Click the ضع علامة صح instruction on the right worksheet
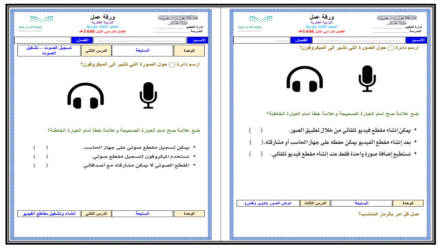Viewport: 441px width, 248px height. click(x=342, y=114)
